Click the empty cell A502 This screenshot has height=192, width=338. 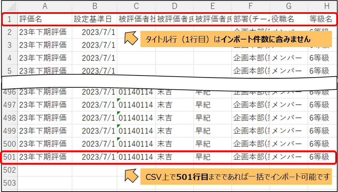pyautogui.click(x=45, y=170)
